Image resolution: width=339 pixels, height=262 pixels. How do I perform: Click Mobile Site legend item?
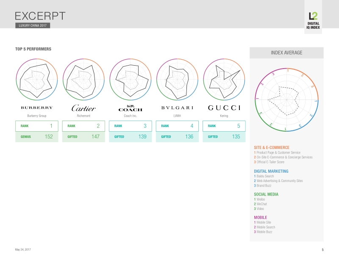262,222
